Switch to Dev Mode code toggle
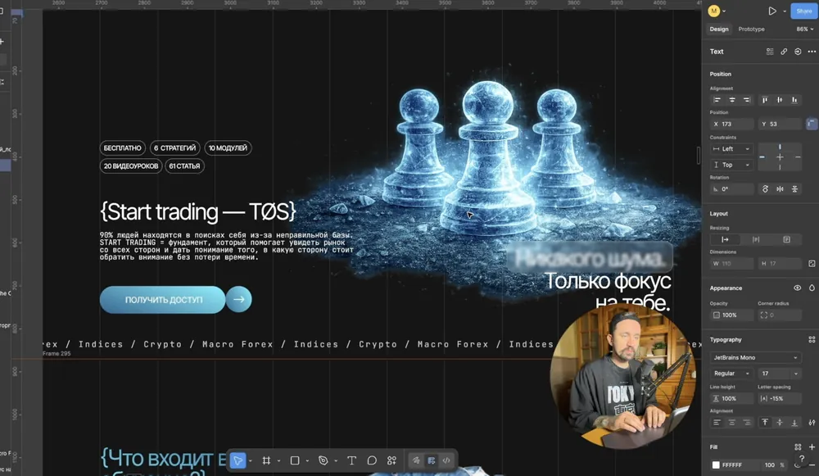The height and width of the screenshot is (476, 819). pos(446,460)
